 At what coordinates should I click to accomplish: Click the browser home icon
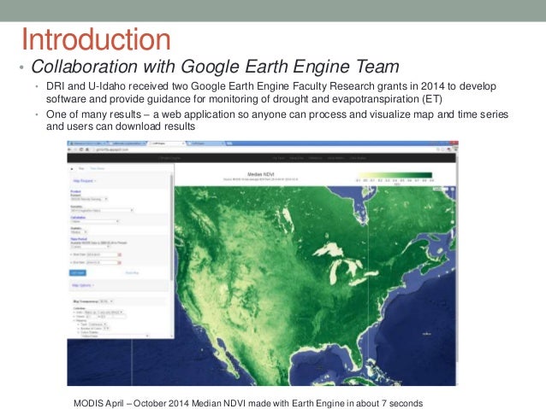click(x=87, y=149)
